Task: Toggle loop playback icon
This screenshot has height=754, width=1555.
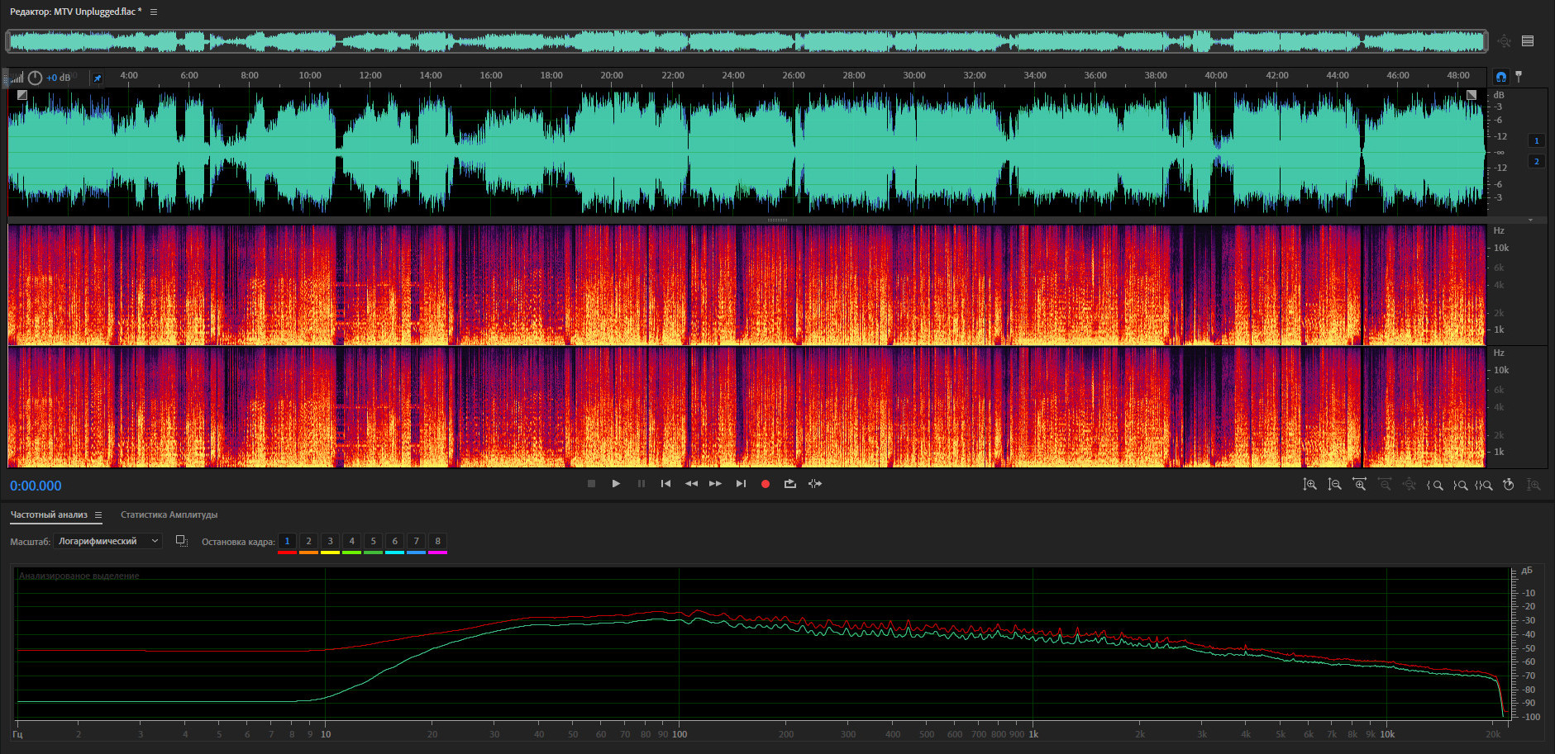Action: [789, 484]
